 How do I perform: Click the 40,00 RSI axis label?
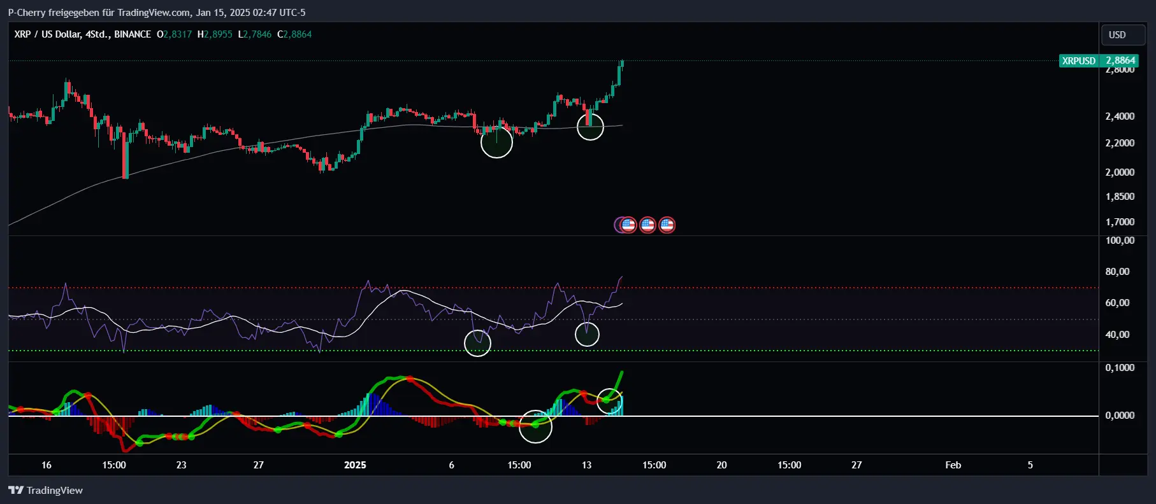pos(1117,334)
